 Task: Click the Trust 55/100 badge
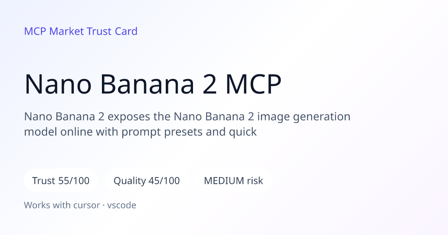coord(61,181)
